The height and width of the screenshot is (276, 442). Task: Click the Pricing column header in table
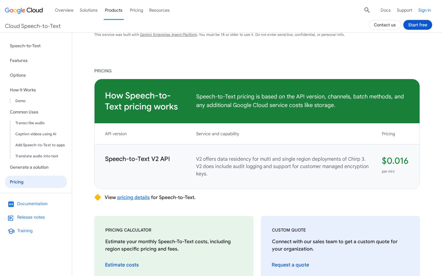pos(388,134)
